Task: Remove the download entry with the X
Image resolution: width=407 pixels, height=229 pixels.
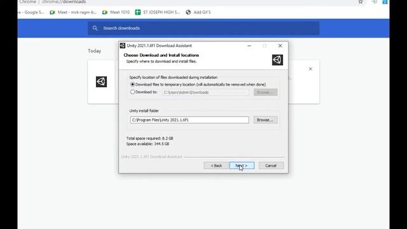Action: click(x=310, y=69)
